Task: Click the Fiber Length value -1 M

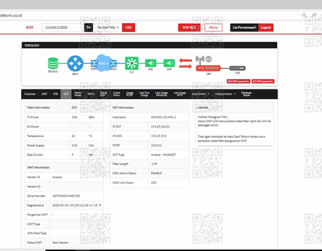Action: [154, 164]
